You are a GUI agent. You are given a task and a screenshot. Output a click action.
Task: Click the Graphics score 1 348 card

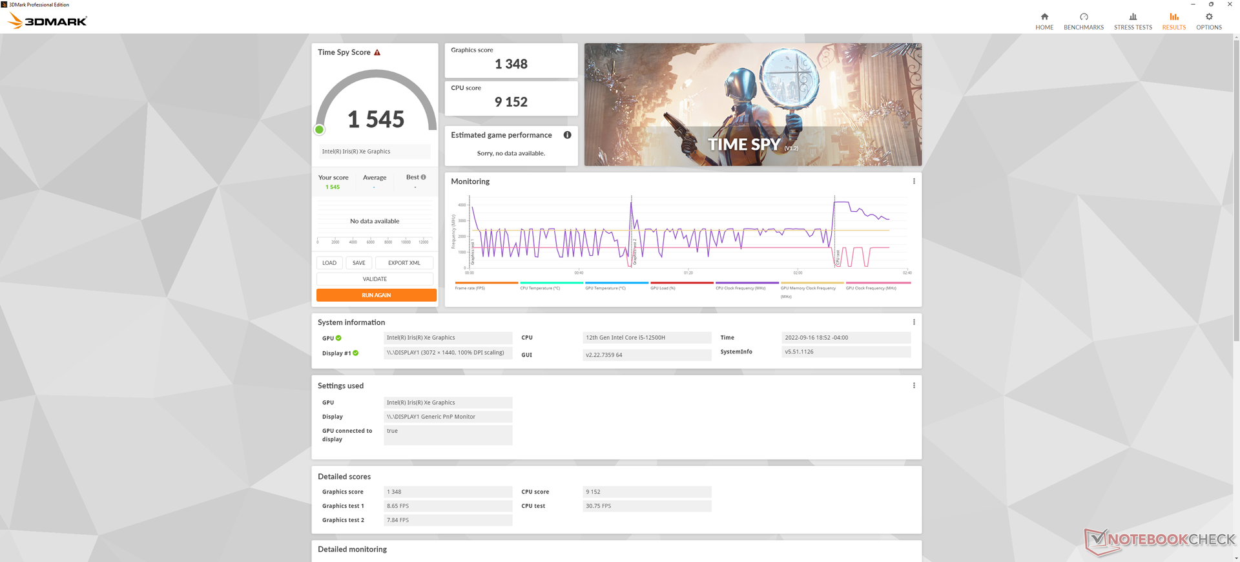tap(511, 61)
